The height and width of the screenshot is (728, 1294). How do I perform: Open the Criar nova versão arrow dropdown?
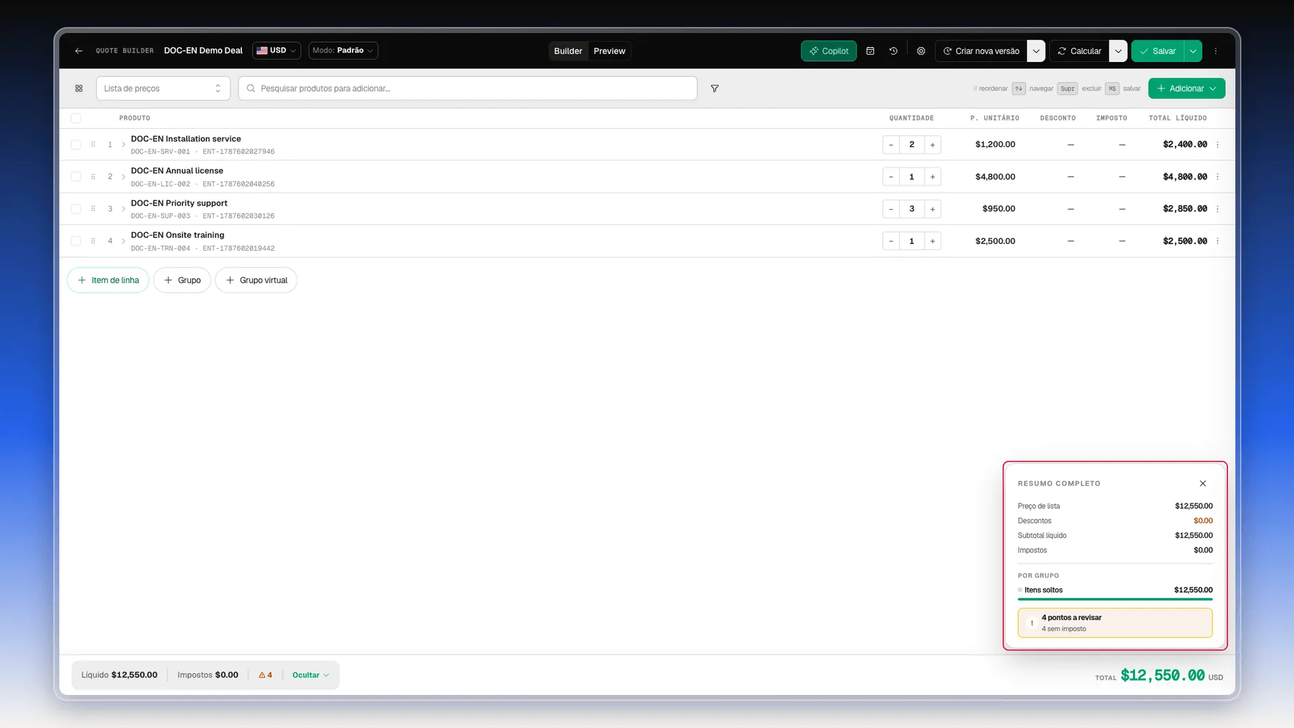click(1036, 51)
